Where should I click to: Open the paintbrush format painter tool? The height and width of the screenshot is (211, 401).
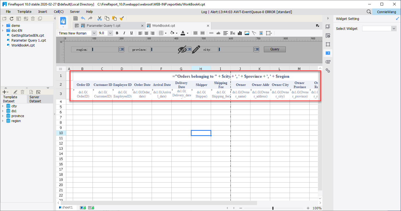pyautogui.click(x=122, y=18)
